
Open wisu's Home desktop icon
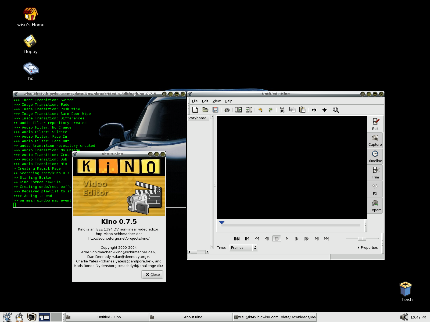pyautogui.click(x=31, y=17)
